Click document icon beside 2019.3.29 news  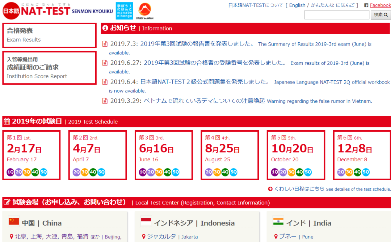105,101
